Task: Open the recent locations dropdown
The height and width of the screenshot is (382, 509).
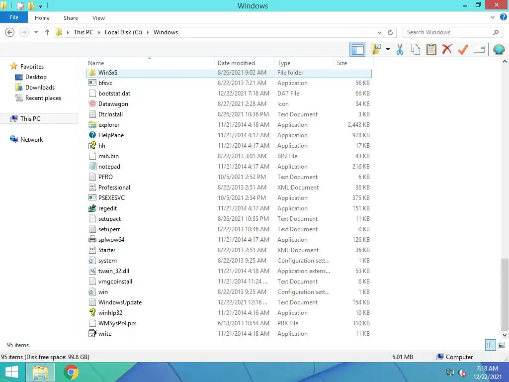Action: [36, 32]
